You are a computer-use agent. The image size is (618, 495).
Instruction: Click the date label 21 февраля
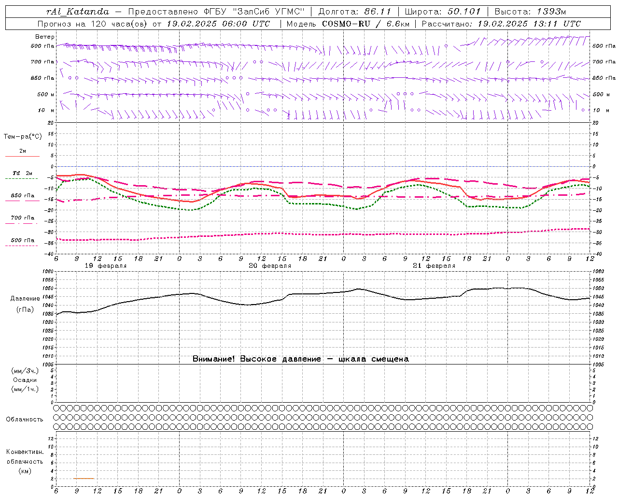click(434, 266)
